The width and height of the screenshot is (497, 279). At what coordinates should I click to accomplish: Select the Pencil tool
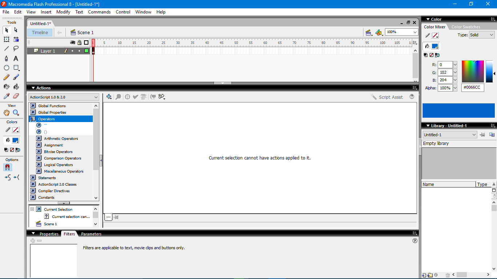coord(7,77)
